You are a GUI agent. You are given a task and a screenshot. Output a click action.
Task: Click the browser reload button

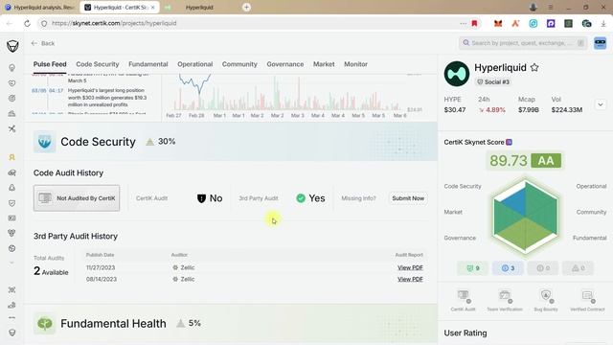tap(27, 23)
